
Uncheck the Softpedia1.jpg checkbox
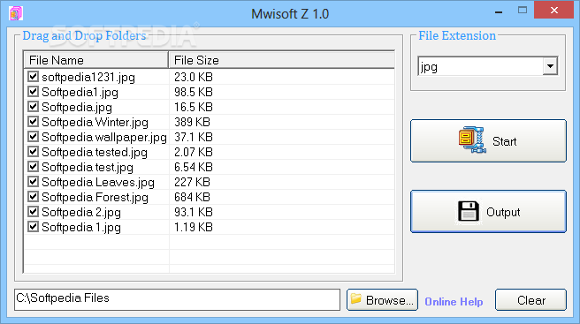coord(34,91)
